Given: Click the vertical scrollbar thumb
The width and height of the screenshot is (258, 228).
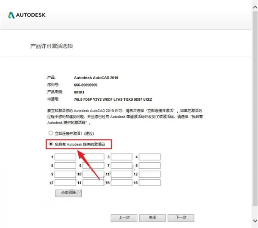Looking at the screenshot, I should click(x=255, y=108).
